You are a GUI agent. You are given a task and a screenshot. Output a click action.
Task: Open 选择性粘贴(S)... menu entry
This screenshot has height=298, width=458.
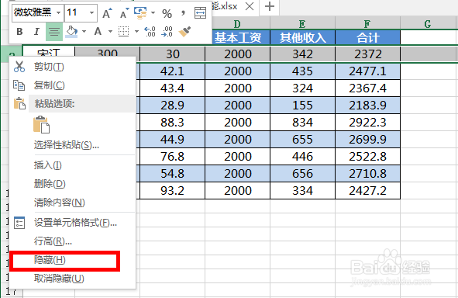pyautogui.click(x=72, y=145)
